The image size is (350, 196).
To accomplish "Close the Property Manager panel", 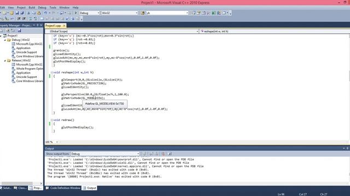I will [x=41, y=25].
